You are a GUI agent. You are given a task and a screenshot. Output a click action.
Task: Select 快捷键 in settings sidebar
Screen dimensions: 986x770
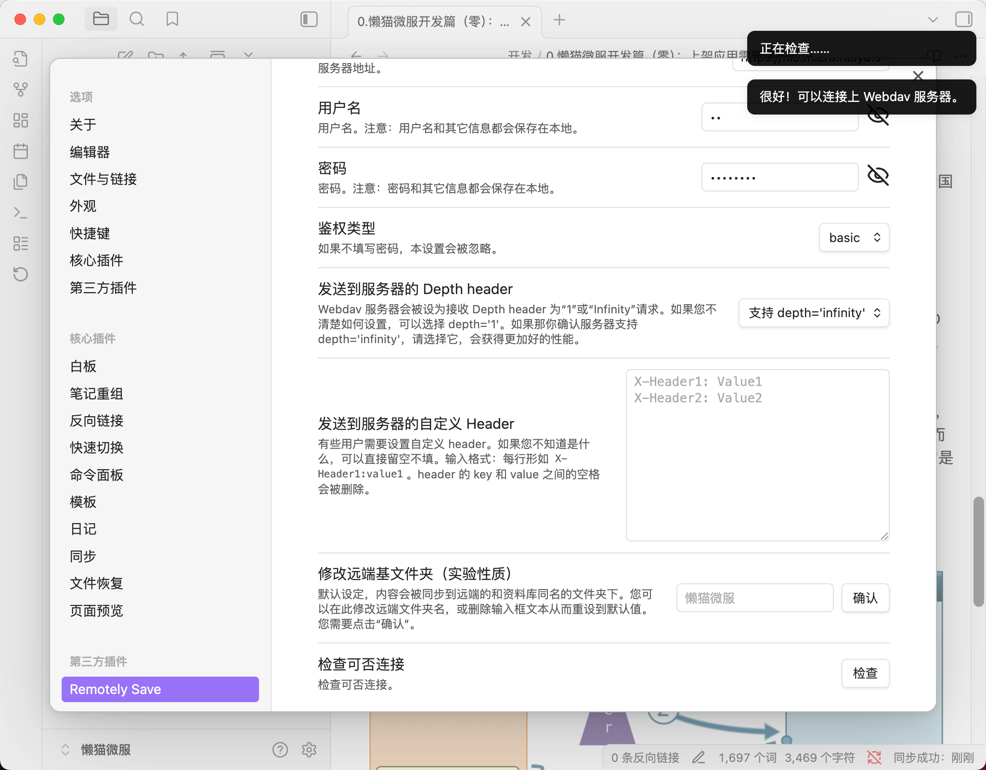[x=90, y=233]
